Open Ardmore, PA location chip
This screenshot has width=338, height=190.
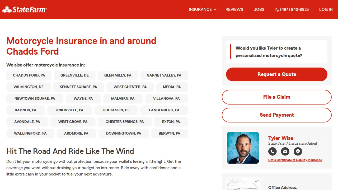point(76,133)
